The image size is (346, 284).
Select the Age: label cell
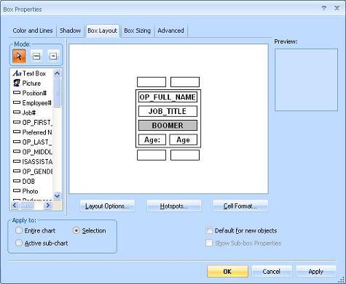click(152, 139)
